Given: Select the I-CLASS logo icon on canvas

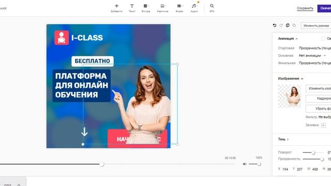Looking at the screenshot, I should pyautogui.click(x=62, y=38).
